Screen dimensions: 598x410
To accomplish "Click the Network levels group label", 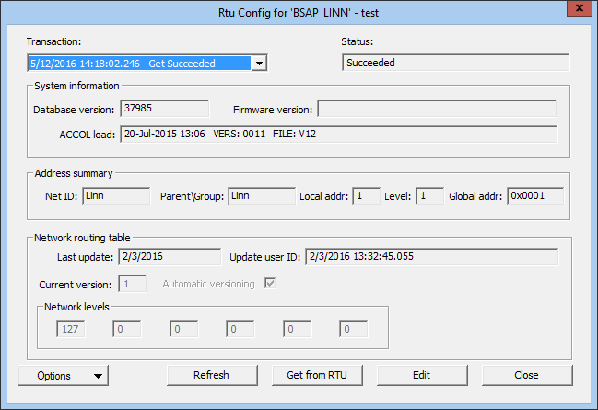I will point(76,307).
